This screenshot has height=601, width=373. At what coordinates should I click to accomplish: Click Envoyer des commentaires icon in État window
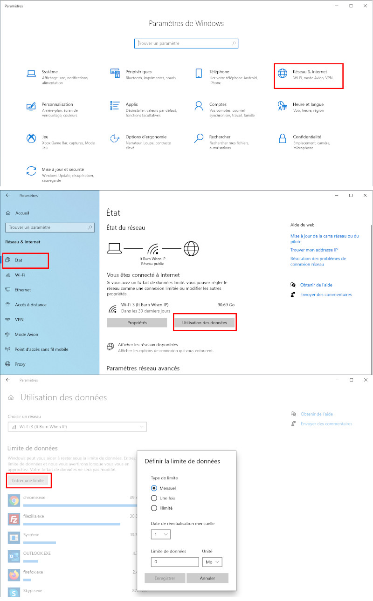[293, 294]
